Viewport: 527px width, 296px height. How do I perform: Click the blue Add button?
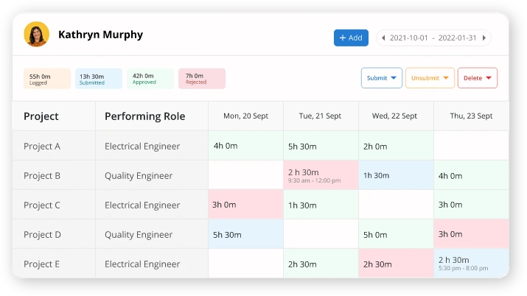tap(351, 38)
